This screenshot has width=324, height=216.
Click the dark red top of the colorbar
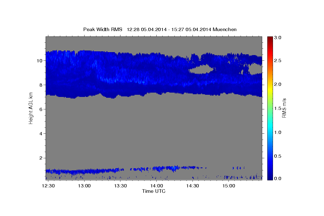click(x=270, y=38)
